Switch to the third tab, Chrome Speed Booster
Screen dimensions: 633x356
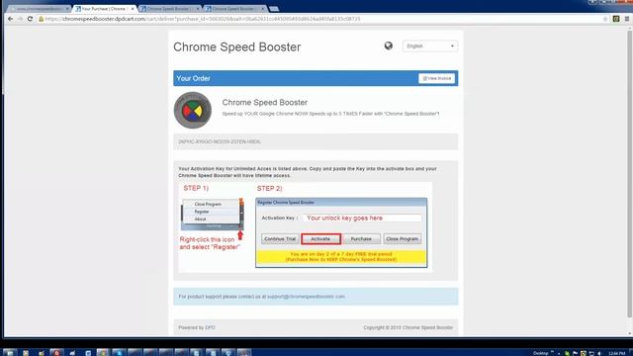click(x=169, y=9)
